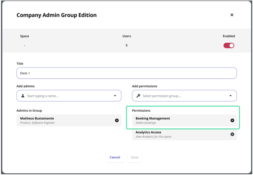The width and height of the screenshot is (253, 175).
Task: Click the Admins in Group heading
Action: pyautogui.click(x=29, y=111)
